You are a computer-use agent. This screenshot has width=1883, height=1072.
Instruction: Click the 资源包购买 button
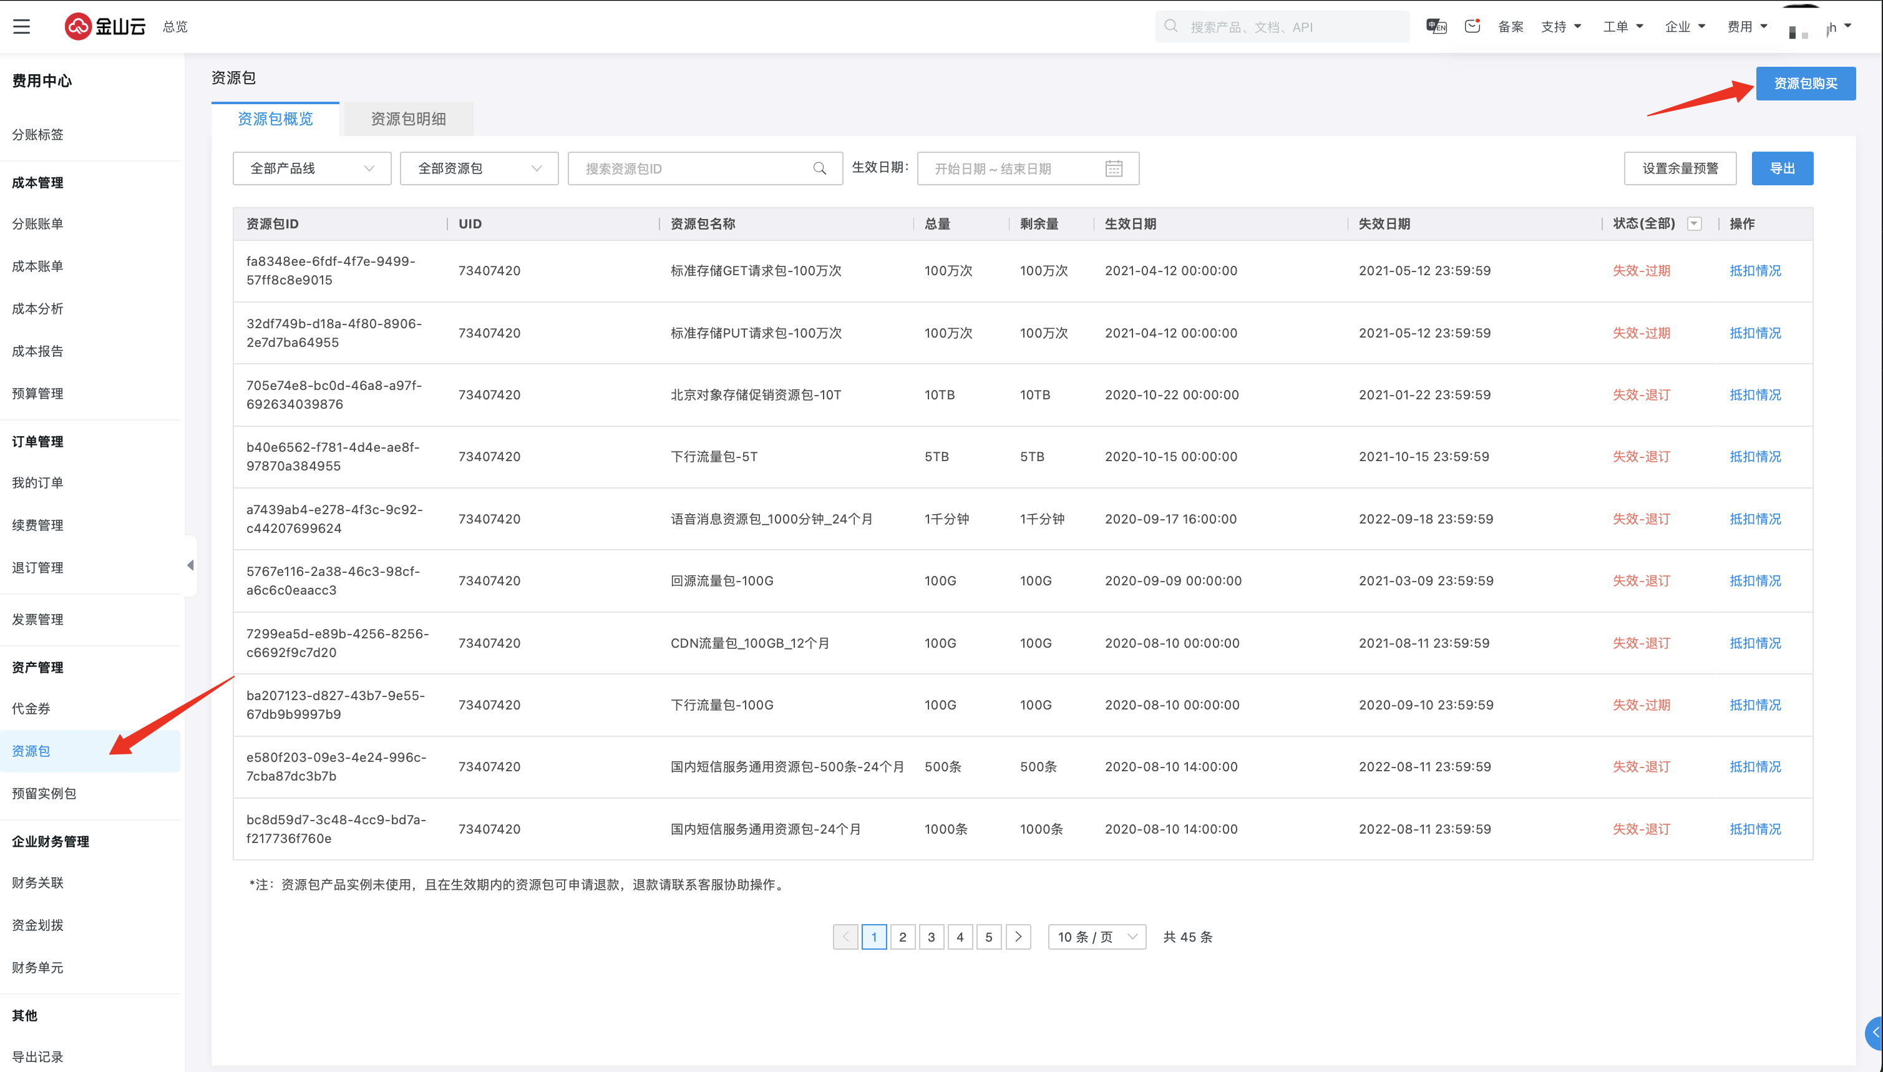tap(1805, 83)
